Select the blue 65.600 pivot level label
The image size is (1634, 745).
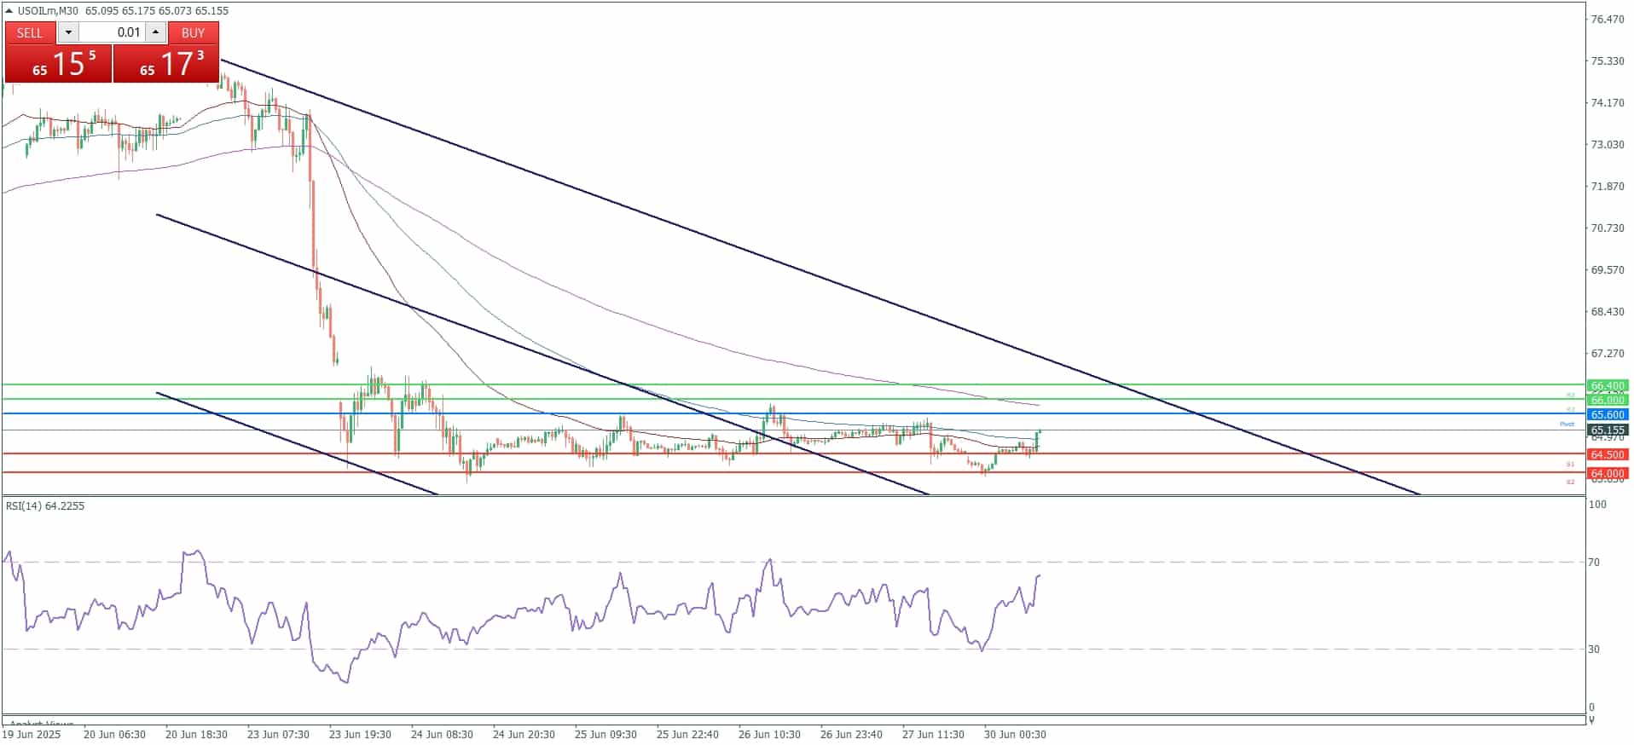click(x=1608, y=414)
